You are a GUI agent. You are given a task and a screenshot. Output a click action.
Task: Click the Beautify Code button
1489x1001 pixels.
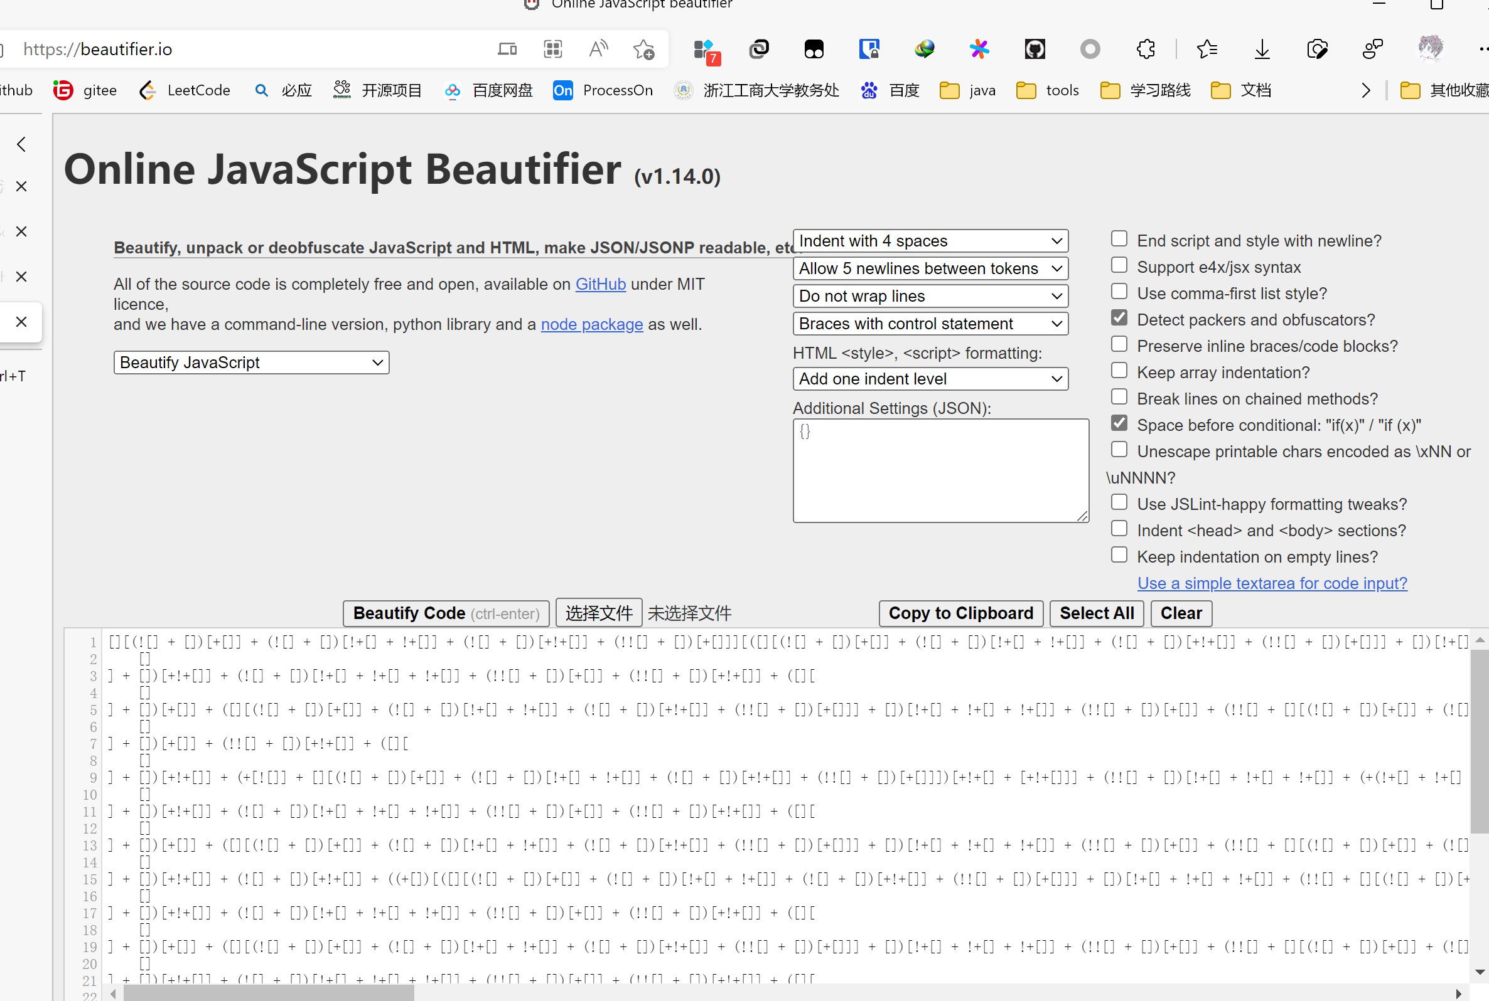[446, 613]
